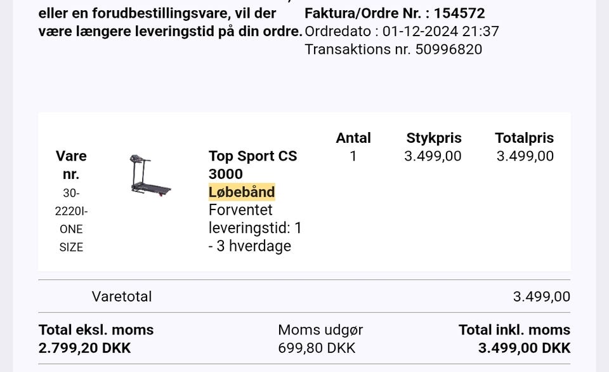
Task: Click the Varetotal label
Action: (122, 296)
